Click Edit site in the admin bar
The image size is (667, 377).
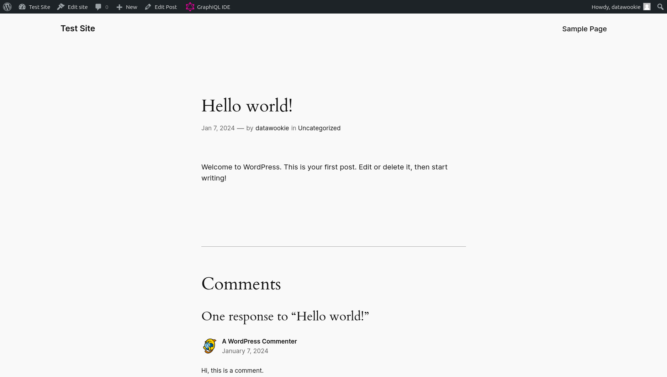72,7
